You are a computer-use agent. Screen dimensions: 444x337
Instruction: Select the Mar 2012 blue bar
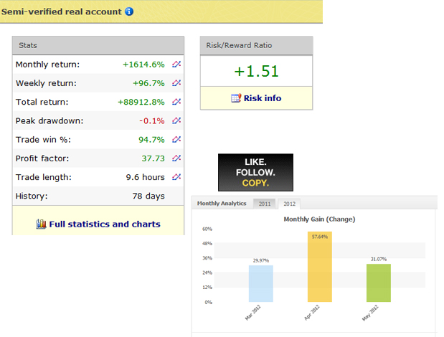coord(261,283)
